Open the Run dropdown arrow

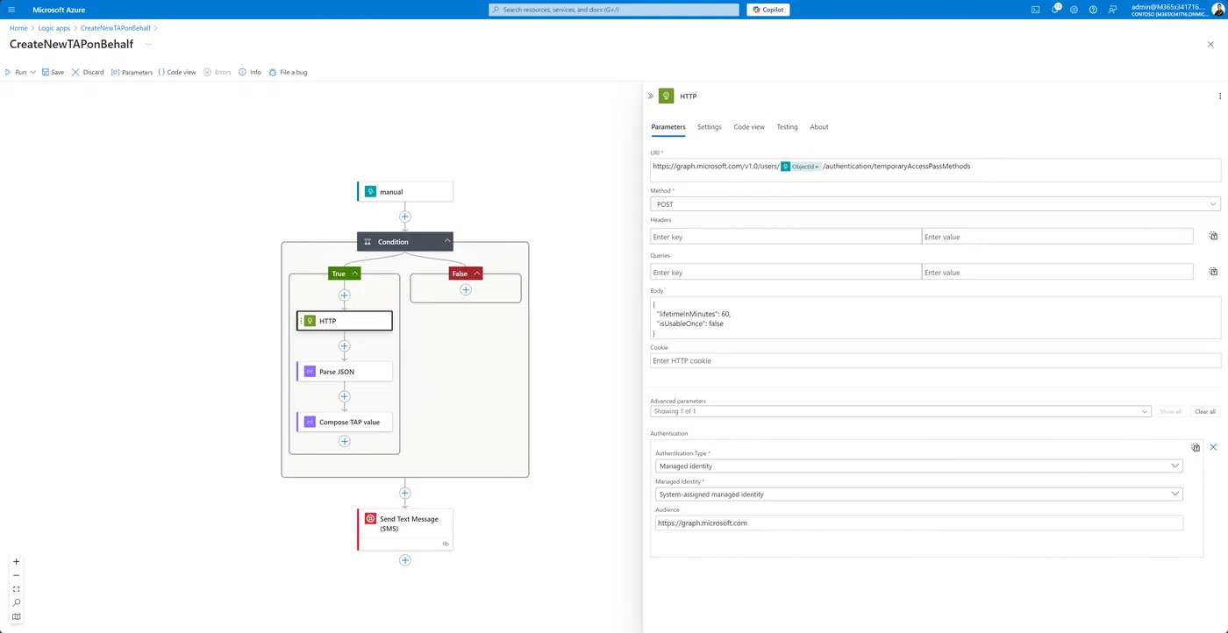click(x=32, y=72)
